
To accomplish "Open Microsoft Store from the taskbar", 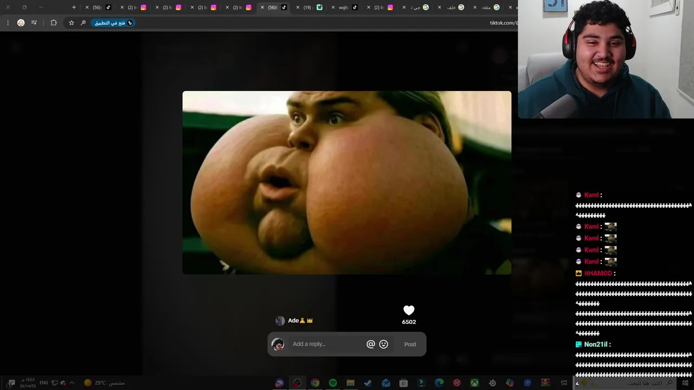I will tap(403, 383).
